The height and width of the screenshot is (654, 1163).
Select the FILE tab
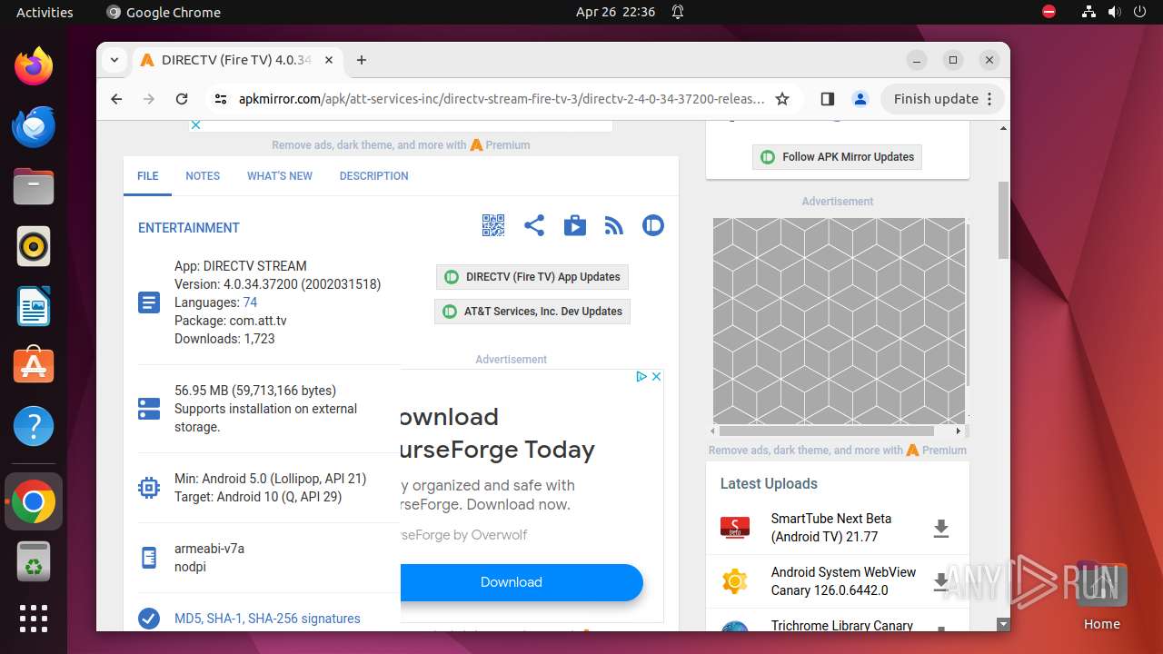coord(148,176)
